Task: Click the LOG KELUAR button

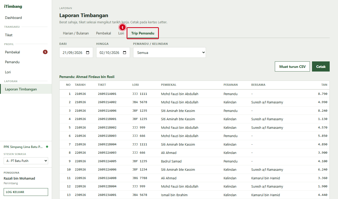Action: pos(26,192)
